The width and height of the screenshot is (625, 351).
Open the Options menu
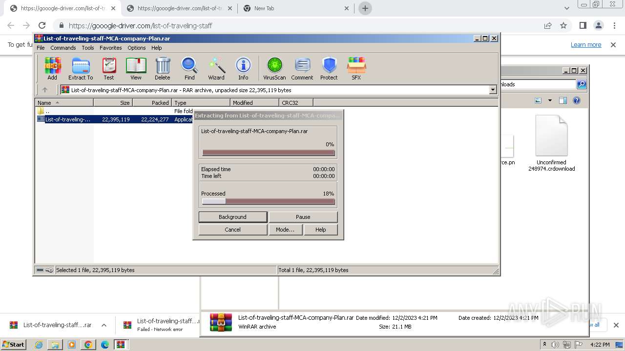pos(137,48)
